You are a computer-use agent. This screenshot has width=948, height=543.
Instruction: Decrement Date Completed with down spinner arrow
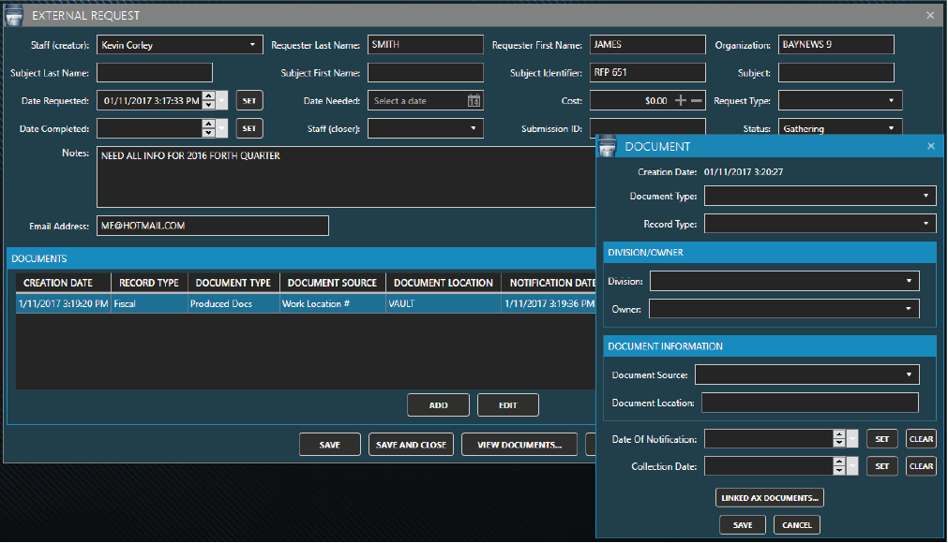coord(208,133)
